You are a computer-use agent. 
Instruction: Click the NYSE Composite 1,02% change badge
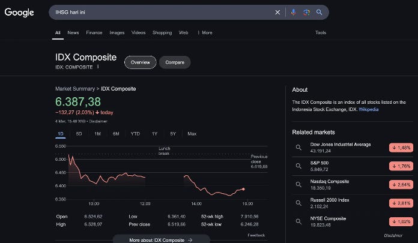pos(401,221)
